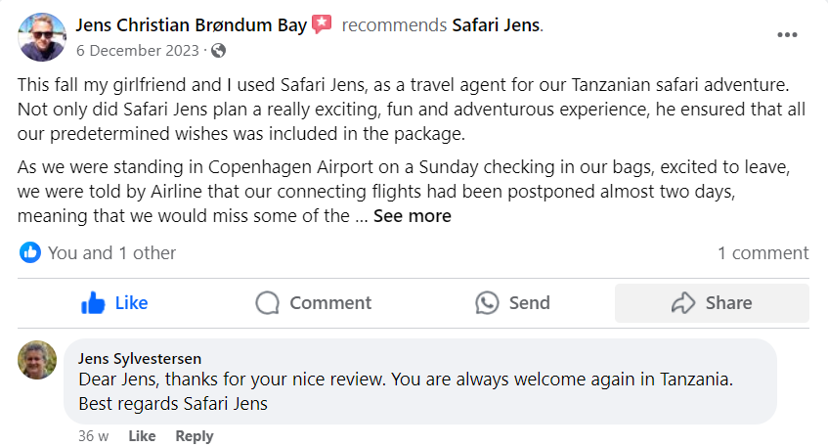Click the public audience globe icon
The height and width of the screenshot is (447, 828).
click(x=218, y=50)
